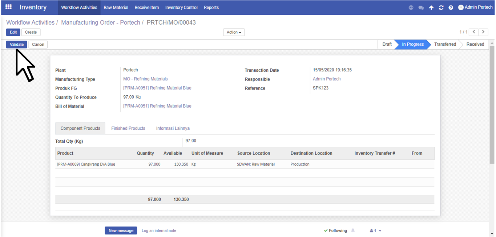Click the refresh sync icon
496x237 pixels.
441,8
